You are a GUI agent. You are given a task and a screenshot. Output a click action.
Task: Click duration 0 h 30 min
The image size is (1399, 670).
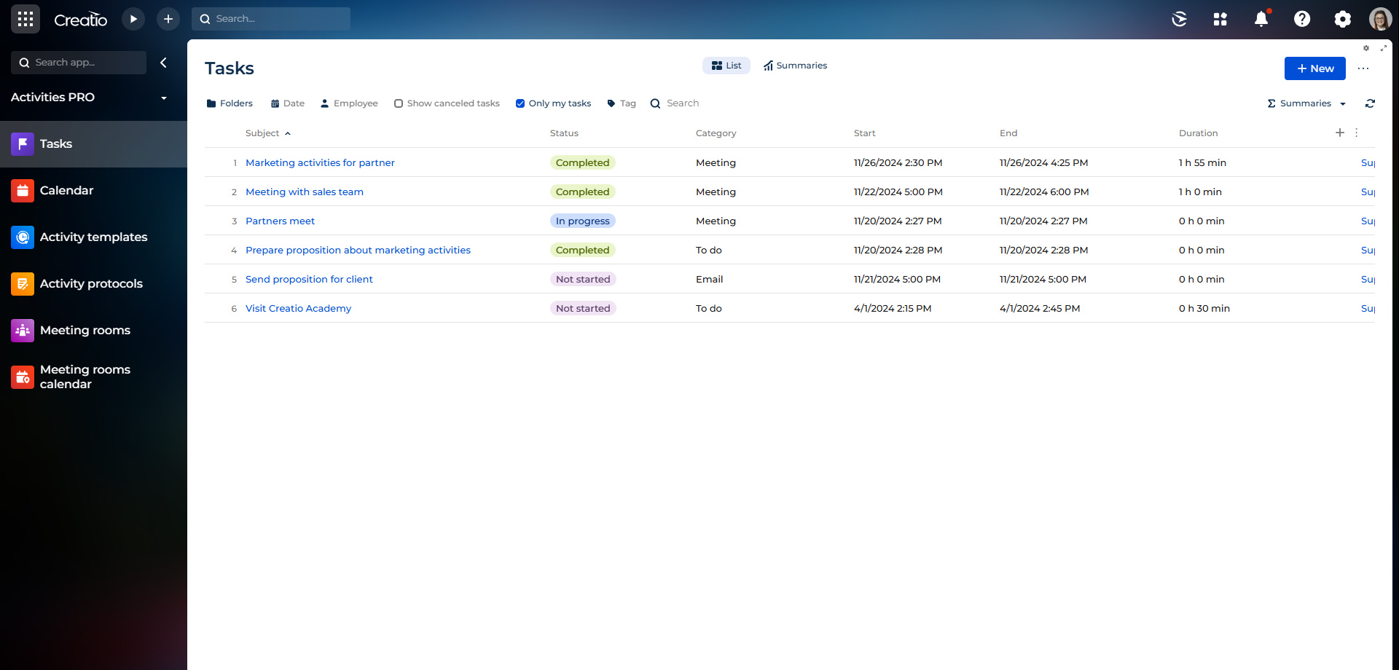click(1204, 308)
